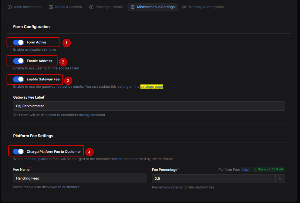This screenshot has height=203, width=300.
Task: Open the Tracking & Integration tab
Action: point(203,7)
